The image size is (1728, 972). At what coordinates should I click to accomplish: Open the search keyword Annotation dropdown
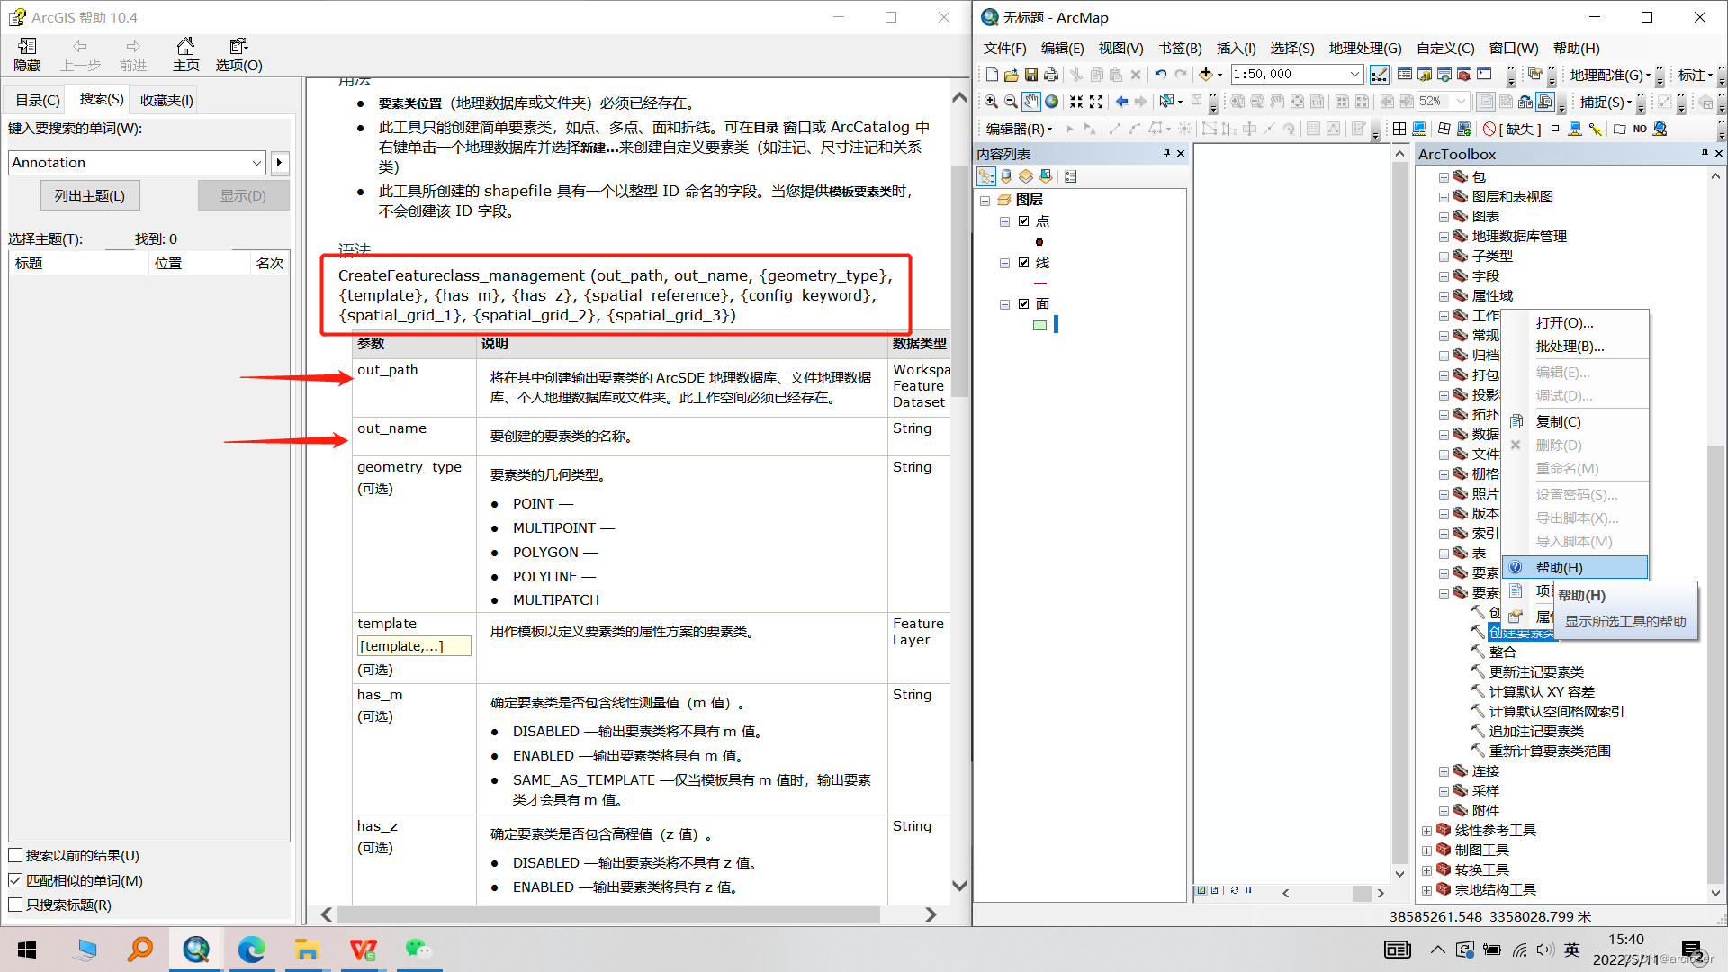[256, 163]
